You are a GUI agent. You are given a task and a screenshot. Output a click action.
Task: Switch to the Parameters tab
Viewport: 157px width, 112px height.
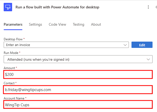coord(13,24)
